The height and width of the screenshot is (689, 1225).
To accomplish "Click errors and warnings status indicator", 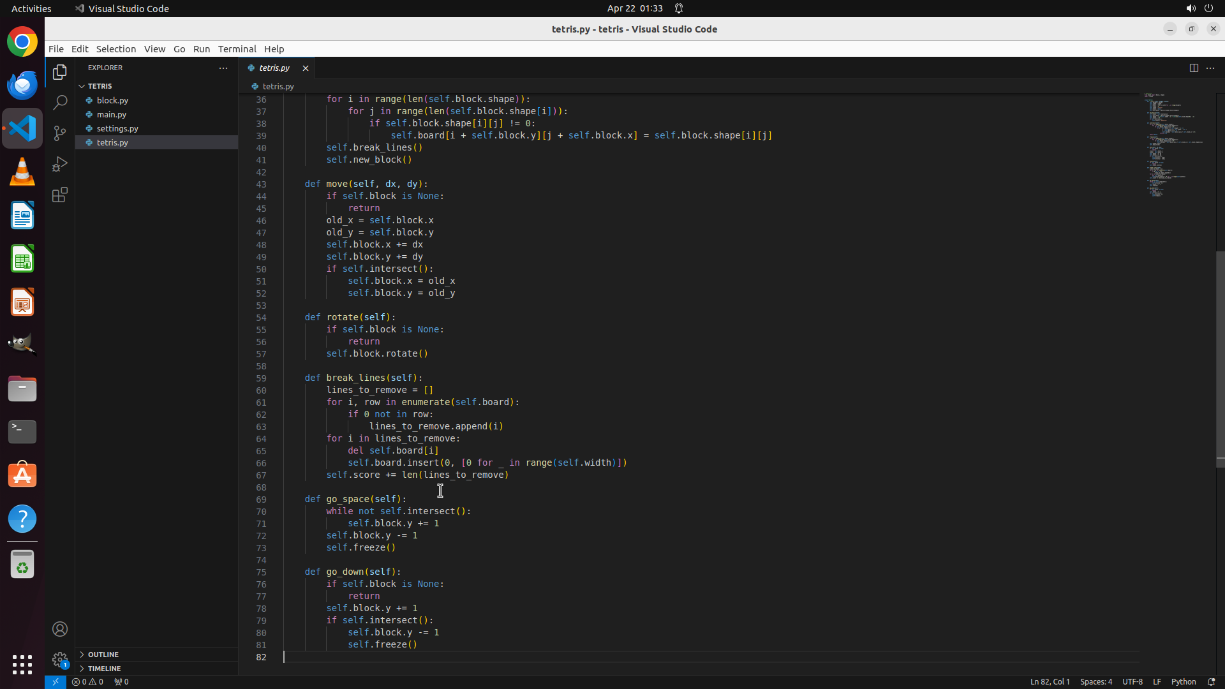I will (x=87, y=681).
